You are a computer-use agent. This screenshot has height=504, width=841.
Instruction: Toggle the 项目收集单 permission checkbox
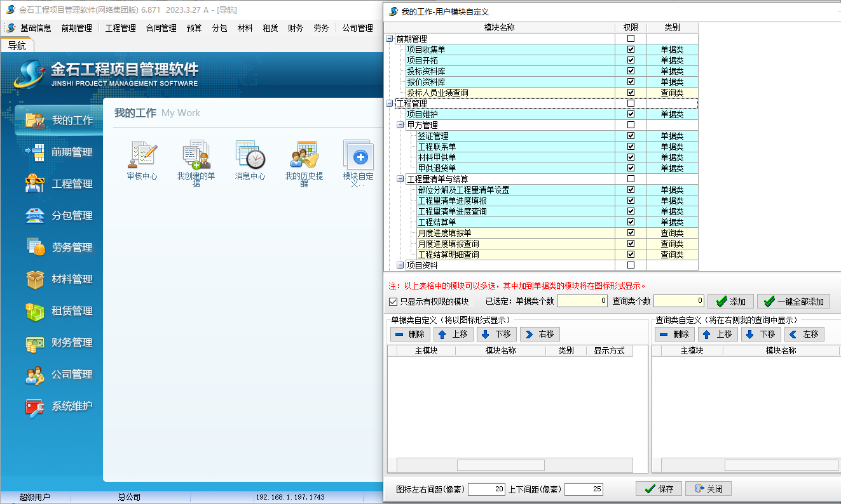point(631,50)
